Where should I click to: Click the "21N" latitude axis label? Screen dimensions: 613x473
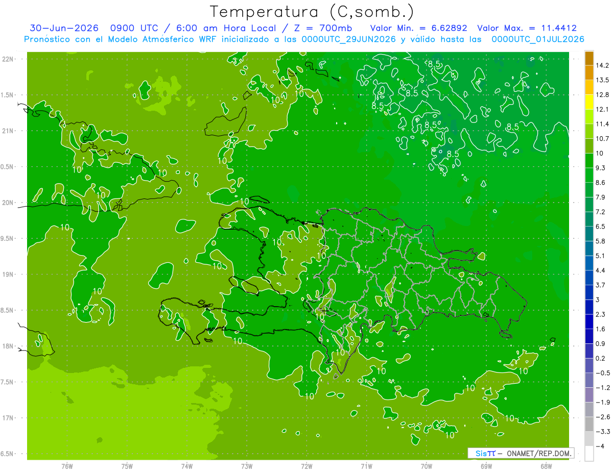7,131
